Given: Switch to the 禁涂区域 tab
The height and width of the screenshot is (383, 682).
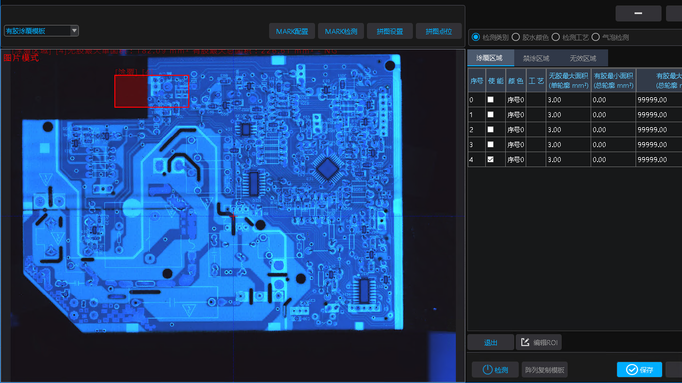Looking at the screenshot, I should pyautogui.click(x=536, y=58).
